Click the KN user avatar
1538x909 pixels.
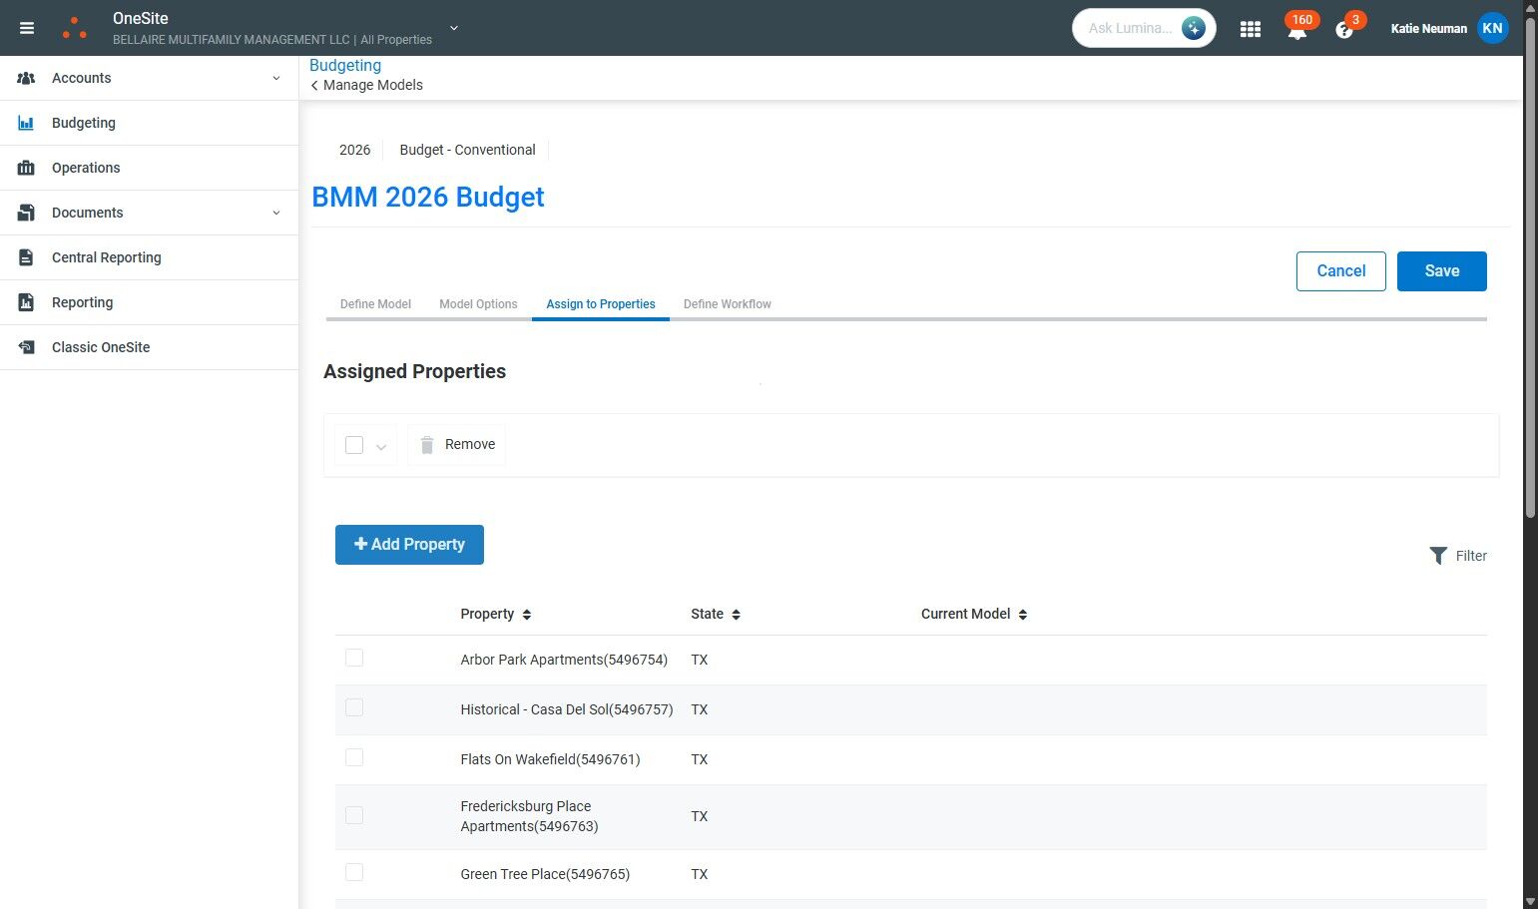pyautogui.click(x=1492, y=28)
